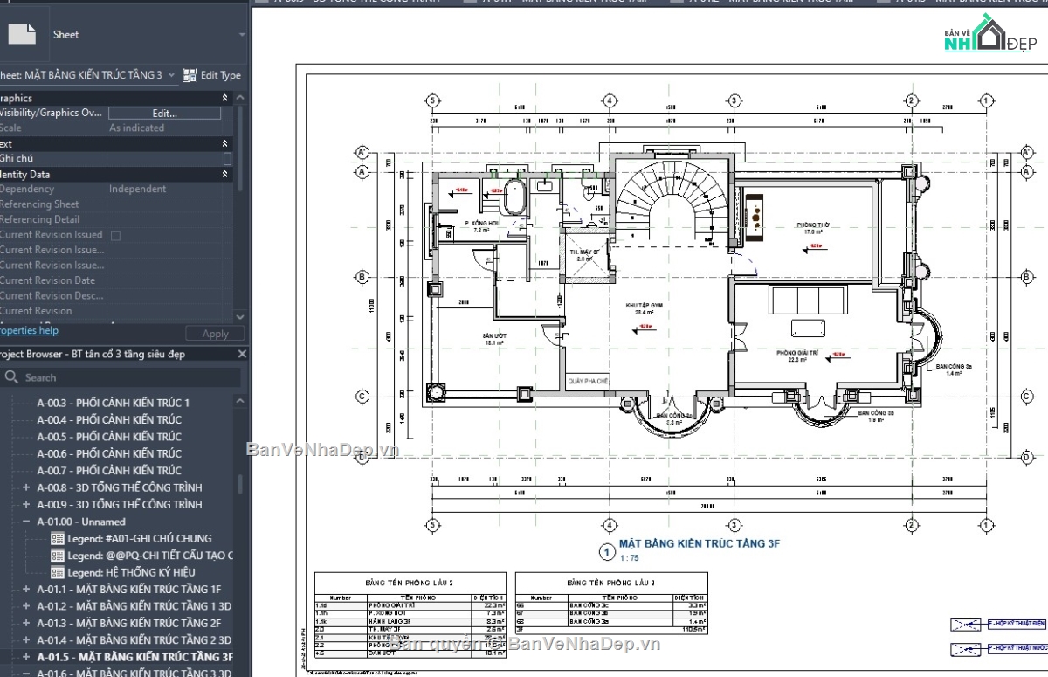Select A-00.5 - PHỐI CẢNH KIẾN TRÚC sheet
Viewport: 1048px width, 677px height.
[x=109, y=437]
